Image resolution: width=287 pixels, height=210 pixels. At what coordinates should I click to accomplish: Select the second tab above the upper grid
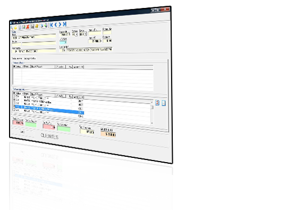click(x=30, y=58)
